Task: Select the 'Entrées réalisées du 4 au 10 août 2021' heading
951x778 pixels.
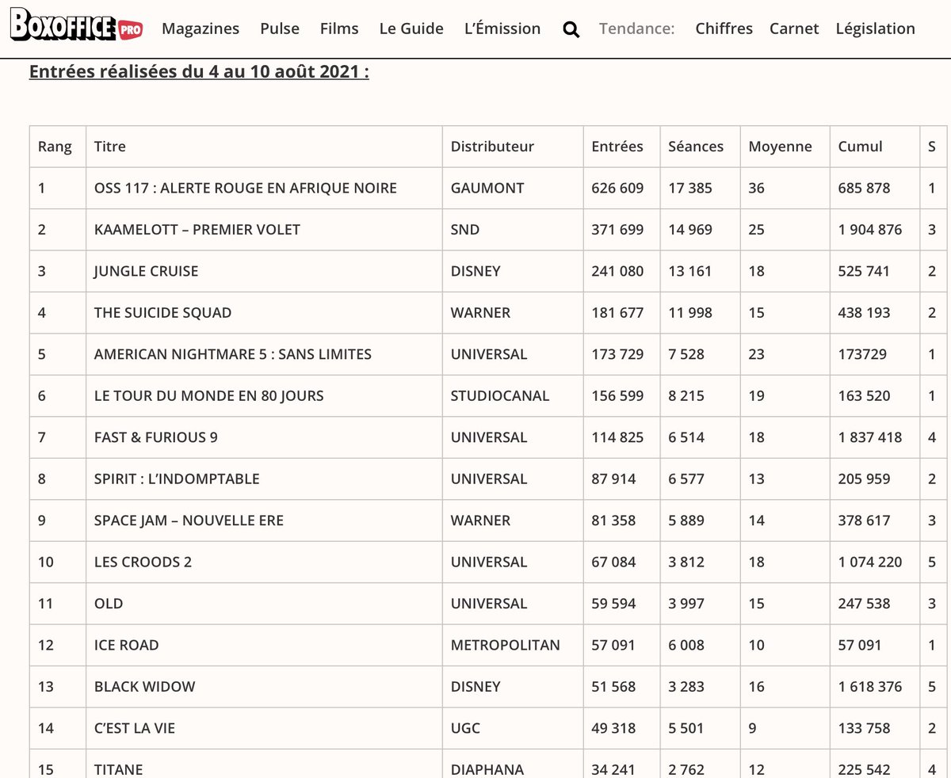Action: point(199,72)
